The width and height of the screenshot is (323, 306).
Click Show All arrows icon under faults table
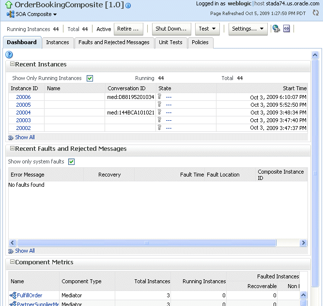click(x=11, y=251)
